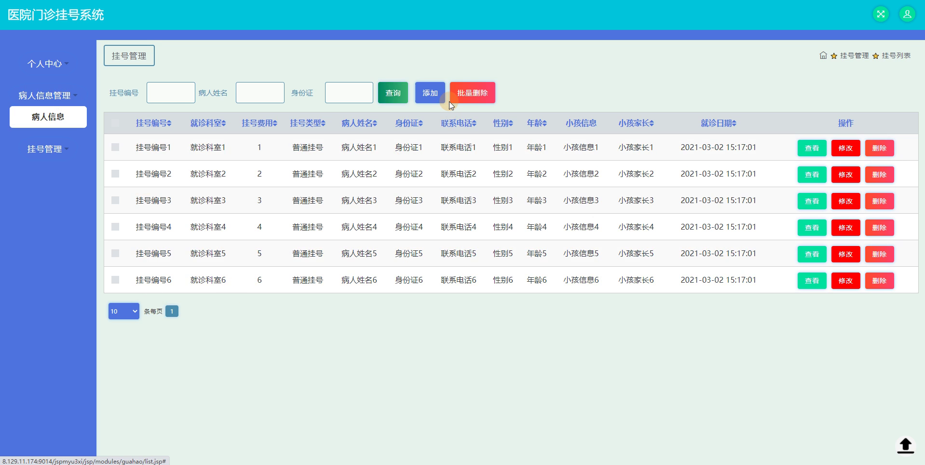This screenshot has width=925, height=465.
Task: Sort by 年龄 column arrows
Action: coord(544,123)
